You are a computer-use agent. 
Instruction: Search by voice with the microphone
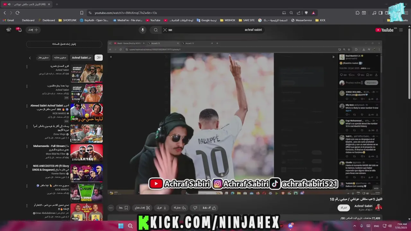[143, 30]
